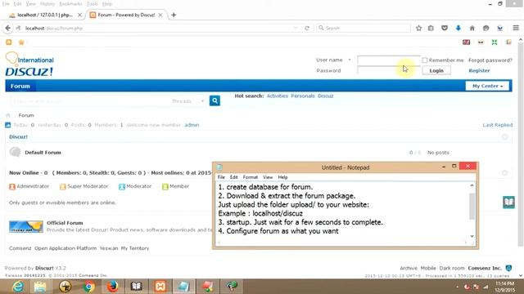The width and height of the screenshot is (524, 294).
Task: Click Forgot password? link
Action: (x=490, y=60)
